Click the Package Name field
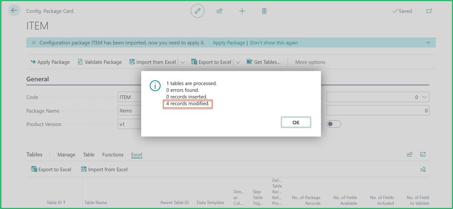453x209 pixels. [x=130, y=111]
